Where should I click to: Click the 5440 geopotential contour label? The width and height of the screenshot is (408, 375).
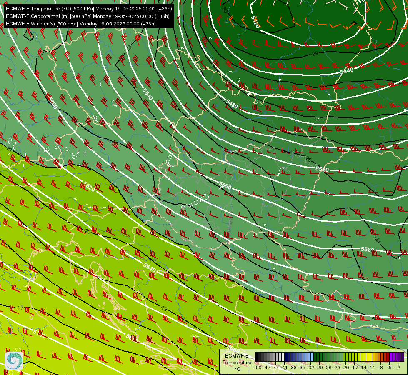347,70
